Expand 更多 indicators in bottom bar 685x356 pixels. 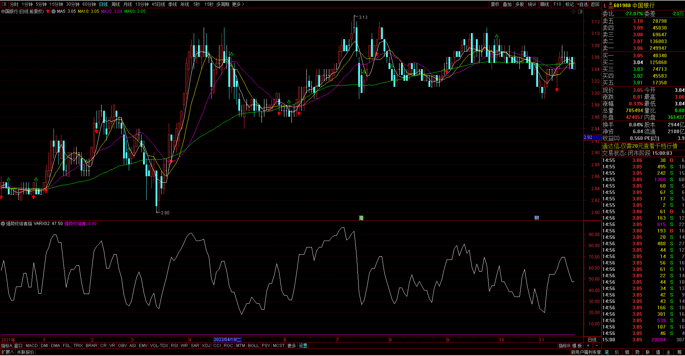tap(291, 346)
